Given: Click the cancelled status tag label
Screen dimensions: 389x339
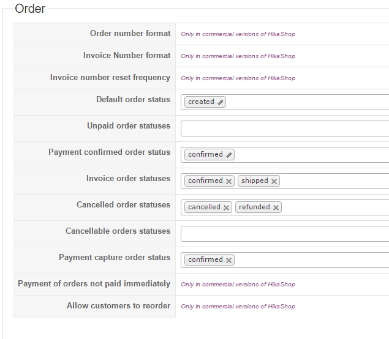Looking at the screenshot, I should click(204, 207).
